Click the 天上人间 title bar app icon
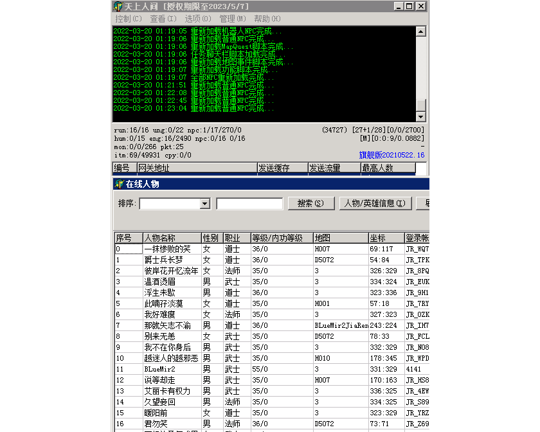This screenshot has width=540, height=432. coord(118,6)
